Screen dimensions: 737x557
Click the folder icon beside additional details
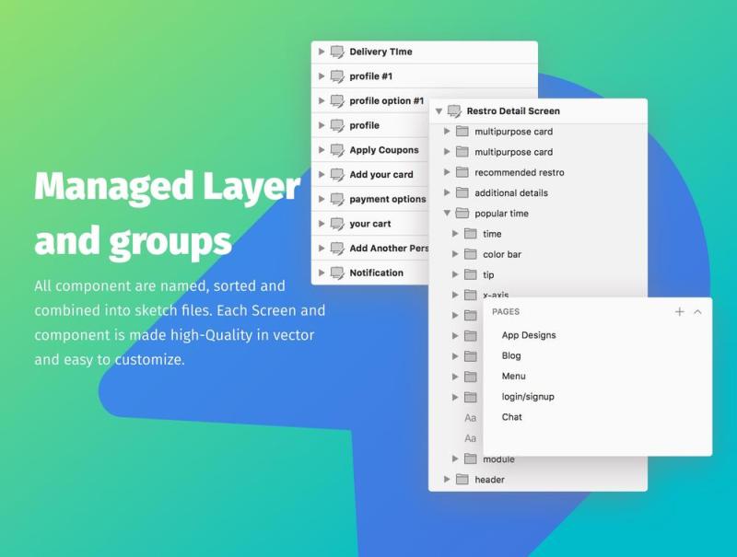(x=462, y=192)
